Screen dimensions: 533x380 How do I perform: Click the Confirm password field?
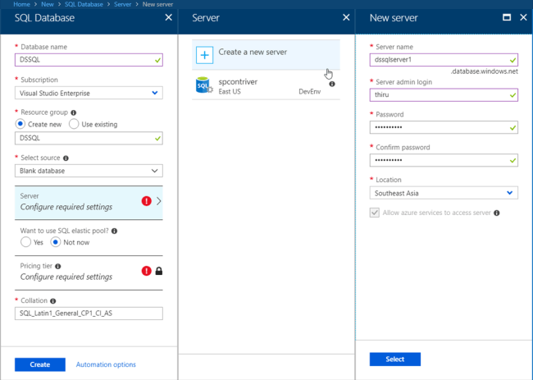click(444, 160)
